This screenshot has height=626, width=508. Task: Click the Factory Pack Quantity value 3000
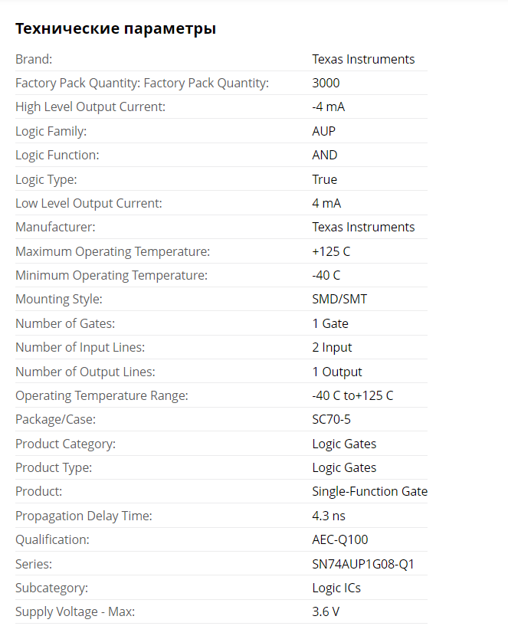tap(326, 83)
